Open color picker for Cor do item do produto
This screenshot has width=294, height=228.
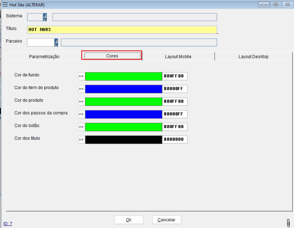pos(81,89)
